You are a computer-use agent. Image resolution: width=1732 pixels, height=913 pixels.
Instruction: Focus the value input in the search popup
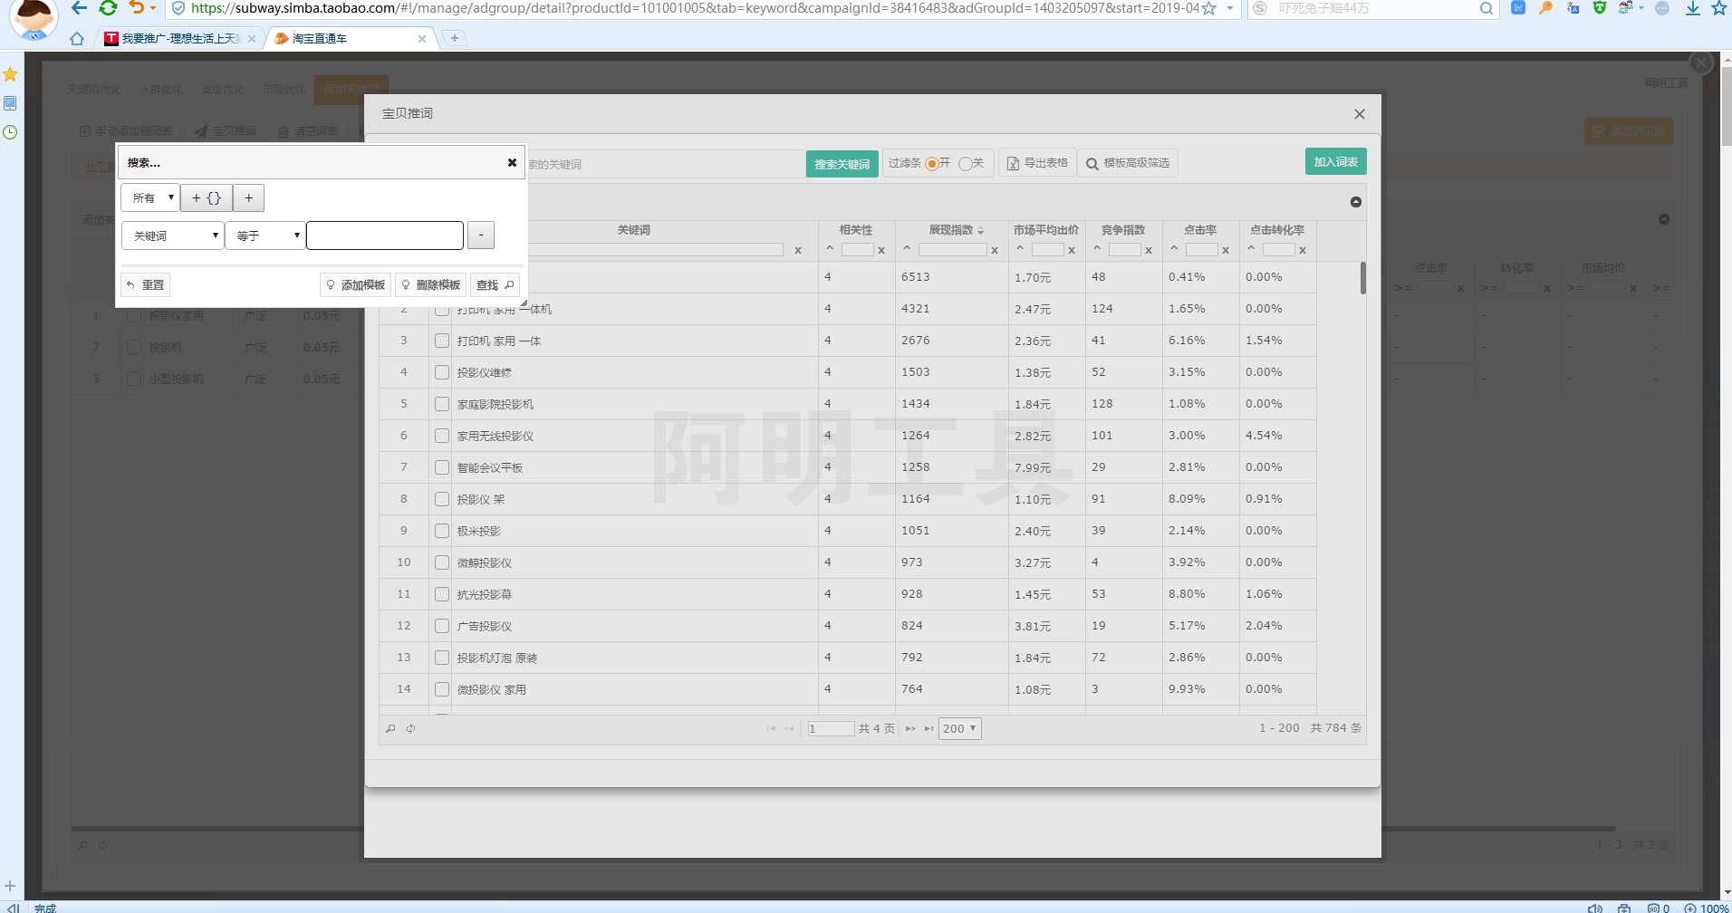pos(385,235)
